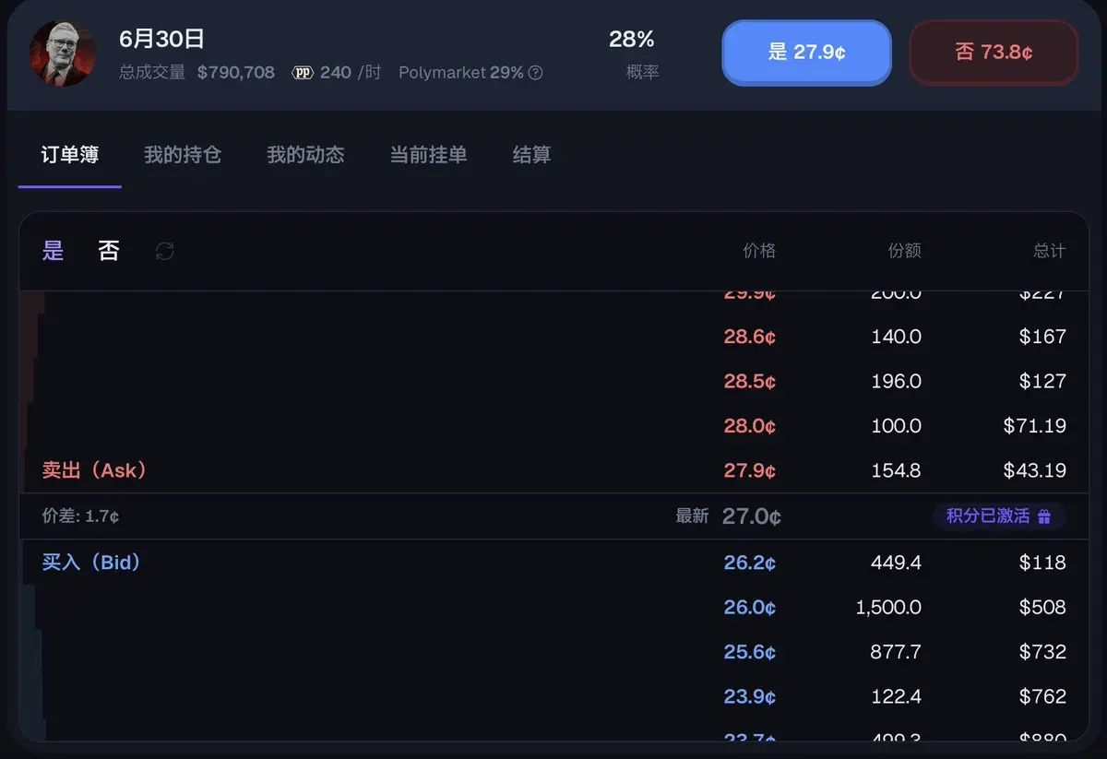Click the 积分已激活 points badge
The width and height of the screenshot is (1107, 759).
(999, 516)
